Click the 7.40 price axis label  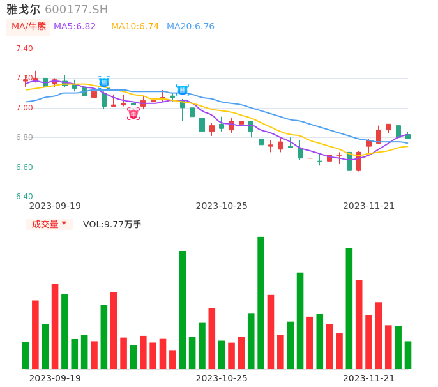24,49
